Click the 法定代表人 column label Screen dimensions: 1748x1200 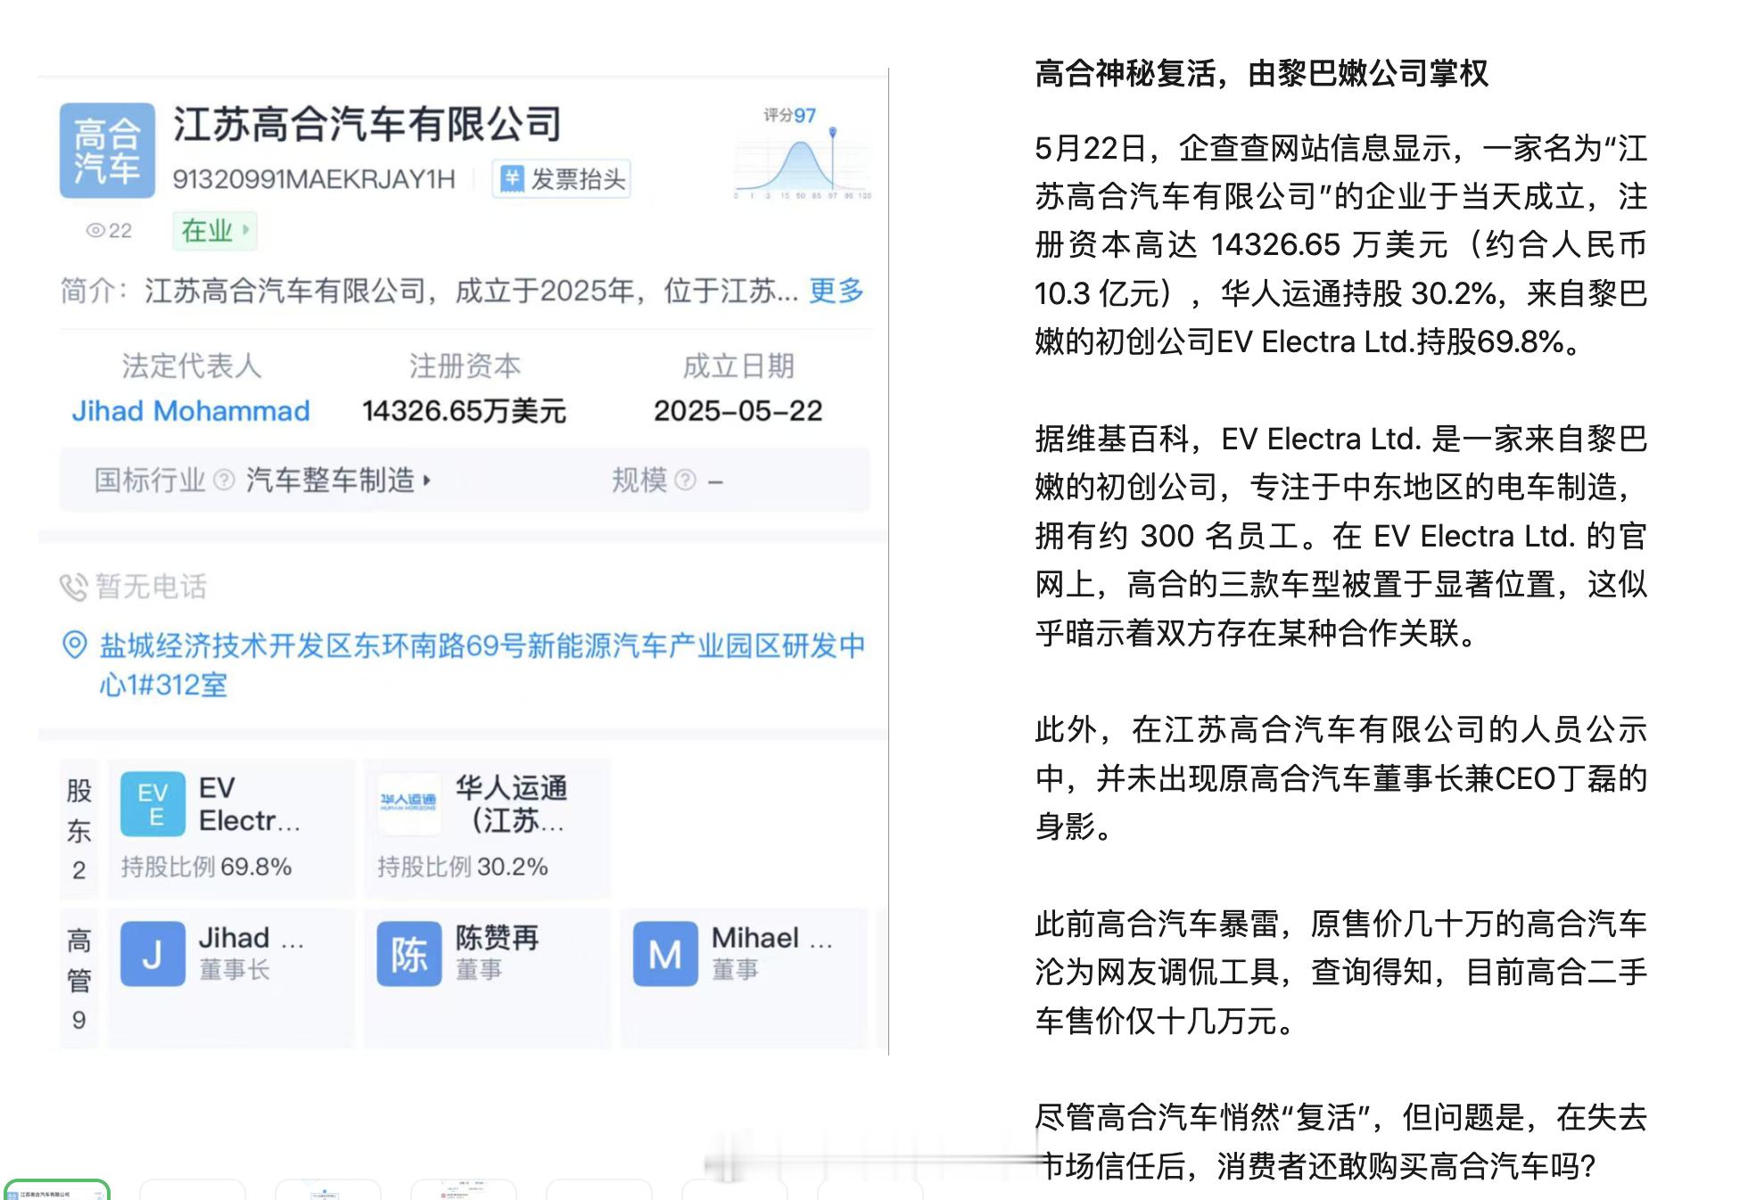pos(191,366)
